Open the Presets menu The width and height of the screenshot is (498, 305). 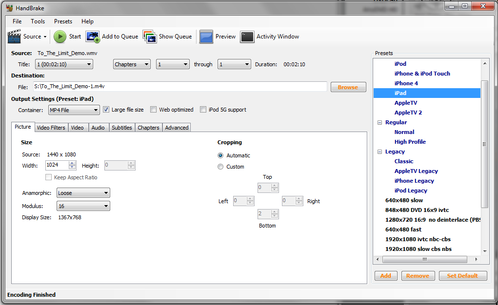(x=63, y=21)
